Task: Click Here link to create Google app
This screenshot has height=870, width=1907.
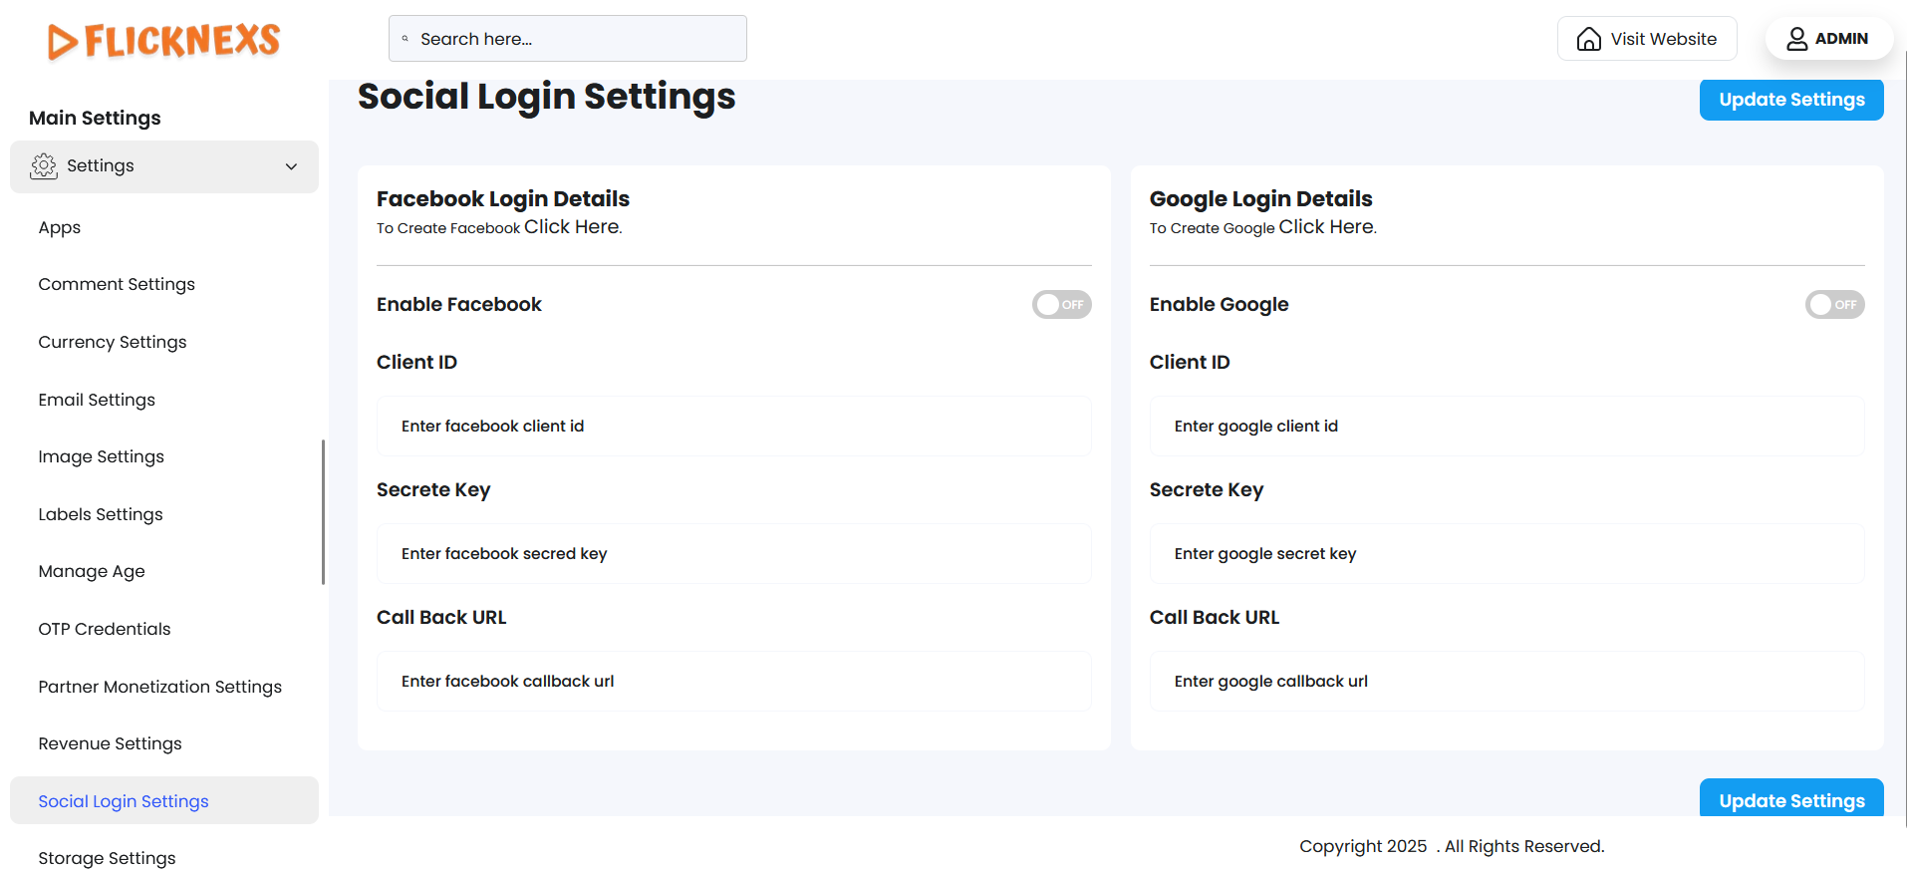Action: tap(1326, 227)
